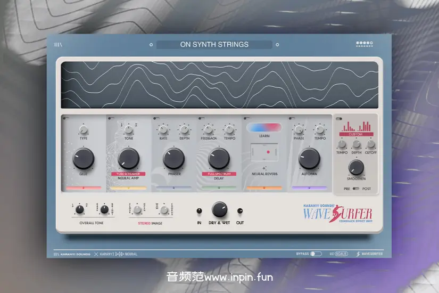Click the Custom panel DEPTH knob
The image size is (439, 293).
pos(356,144)
